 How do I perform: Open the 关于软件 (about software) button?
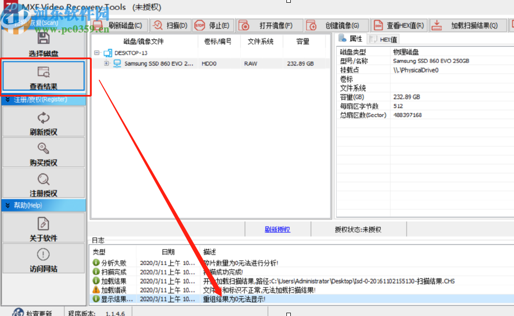click(43, 228)
